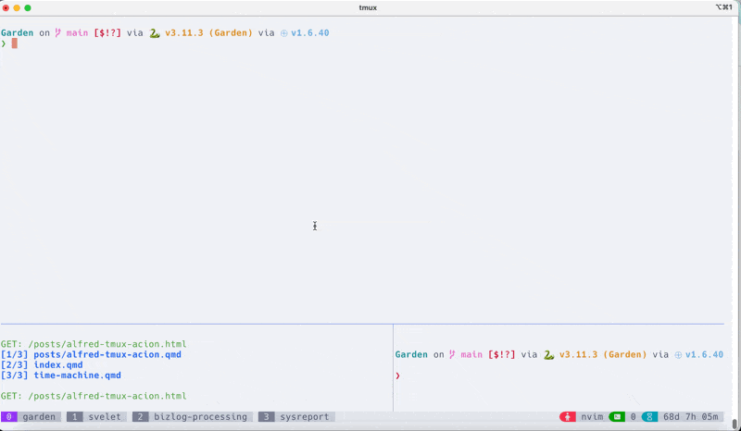This screenshot has width=741, height=431.
Task: Click the 'tmux' window title
Action: (x=368, y=7)
